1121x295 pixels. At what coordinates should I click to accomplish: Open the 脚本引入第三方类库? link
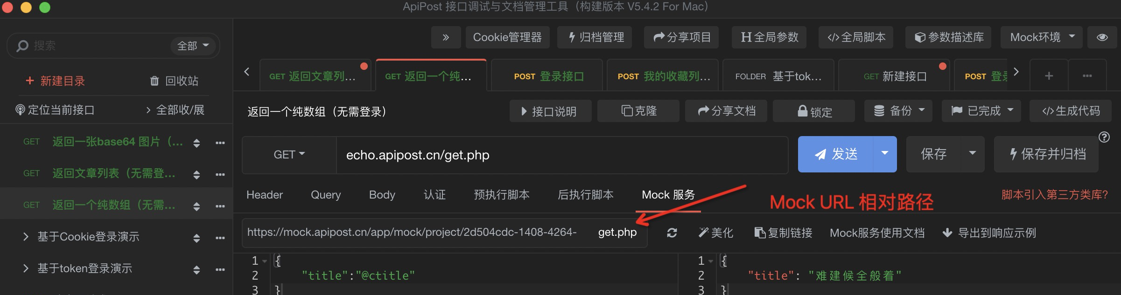(1055, 195)
